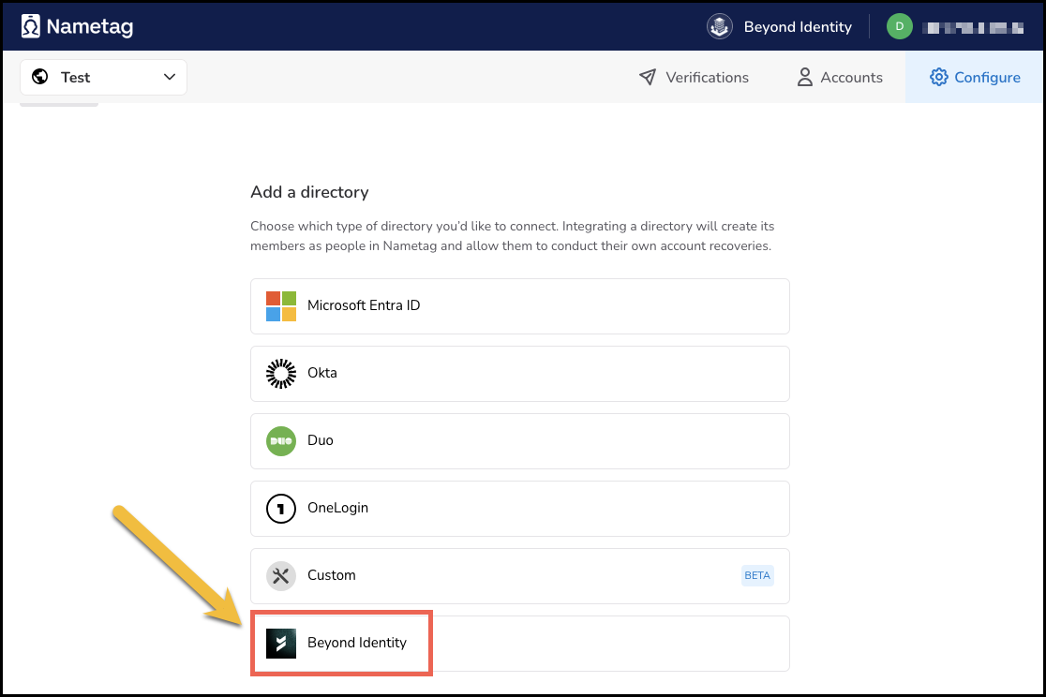Select the Configure tab

[975, 78]
